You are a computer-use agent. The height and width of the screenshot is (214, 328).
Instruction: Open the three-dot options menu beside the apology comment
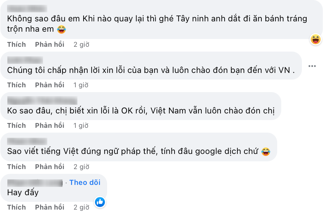[312, 66]
